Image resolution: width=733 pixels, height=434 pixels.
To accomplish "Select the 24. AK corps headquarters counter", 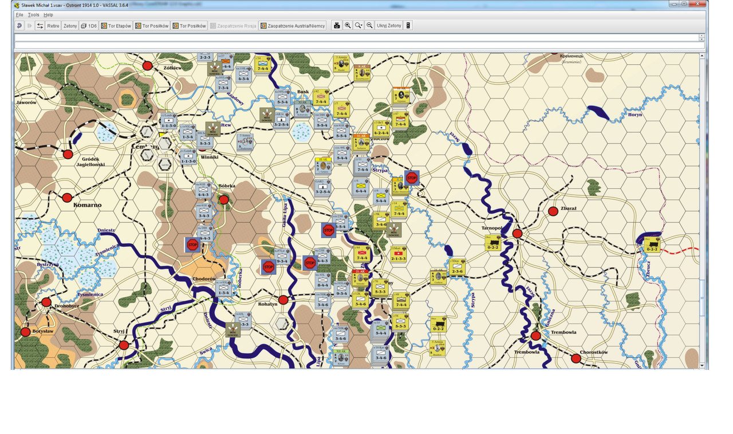I will tap(438, 276).
